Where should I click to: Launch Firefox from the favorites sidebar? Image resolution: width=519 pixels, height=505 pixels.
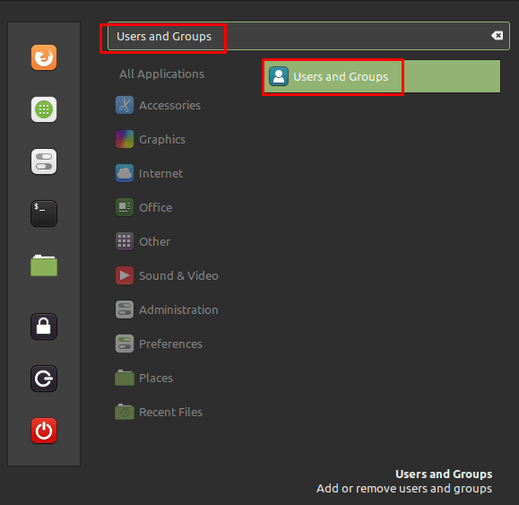[x=44, y=57]
